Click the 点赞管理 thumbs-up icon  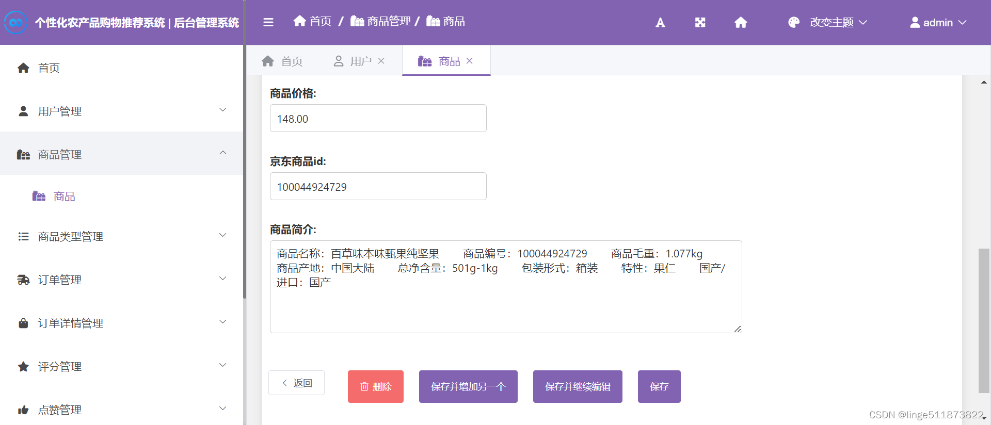[x=23, y=410]
